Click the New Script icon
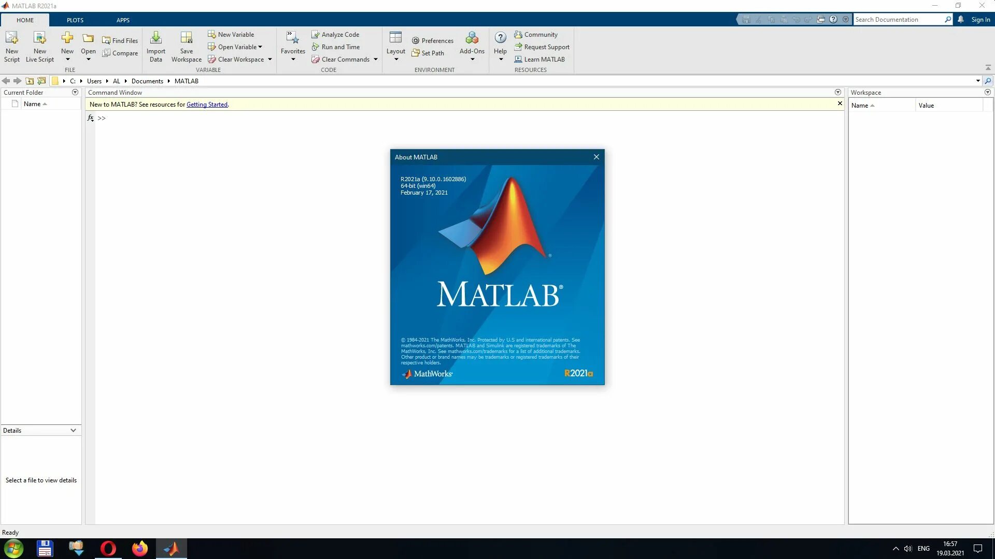Viewport: 995px width, 559px height. (x=11, y=38)
